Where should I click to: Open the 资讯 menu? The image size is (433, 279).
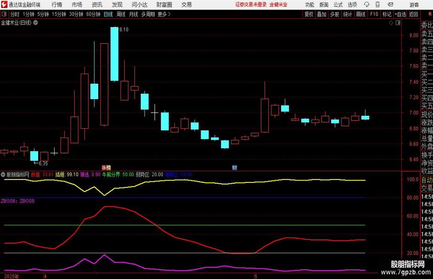coord(97,5)
